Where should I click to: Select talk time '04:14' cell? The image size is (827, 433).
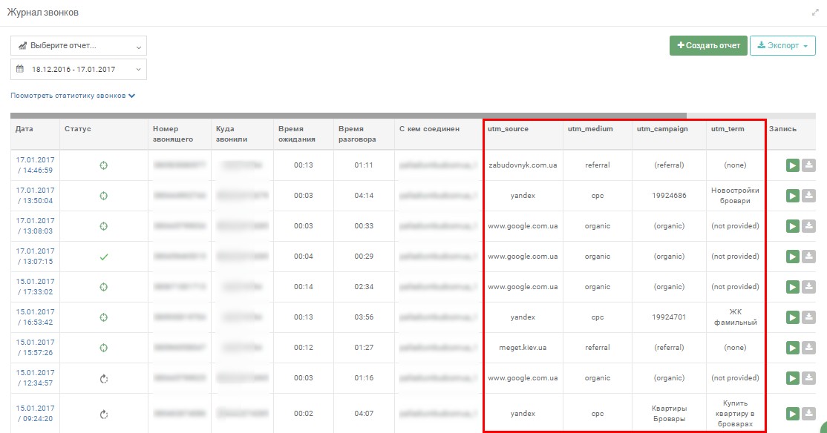[364, 196]
